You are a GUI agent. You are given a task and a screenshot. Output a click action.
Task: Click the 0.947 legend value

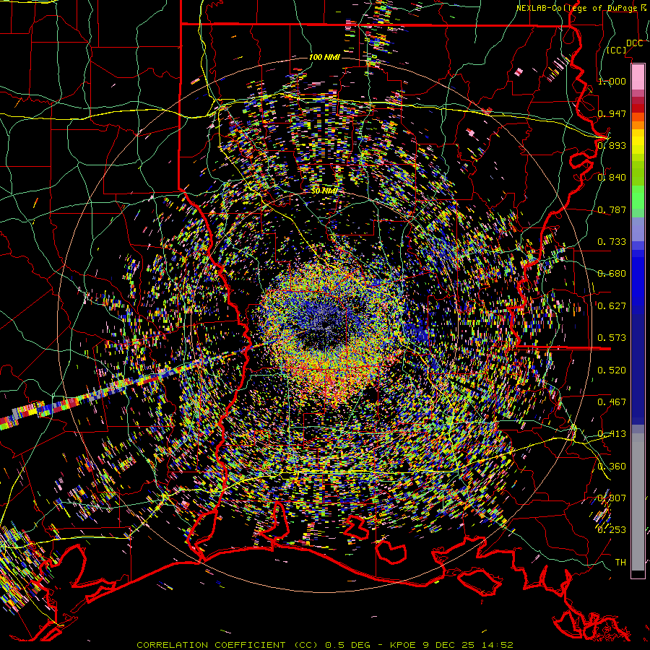pos(612,113)
